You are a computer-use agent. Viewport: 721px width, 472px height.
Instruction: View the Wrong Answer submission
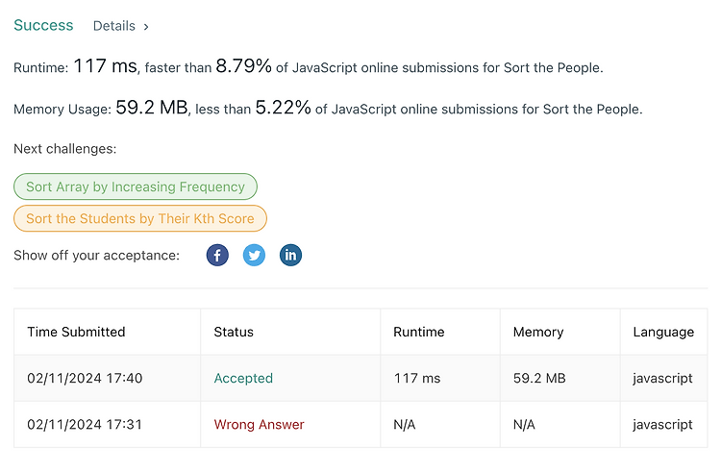[x=259, y=424]
